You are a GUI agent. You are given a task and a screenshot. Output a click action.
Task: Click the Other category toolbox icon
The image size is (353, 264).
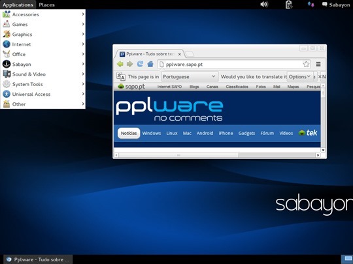(x=7, y=104)
